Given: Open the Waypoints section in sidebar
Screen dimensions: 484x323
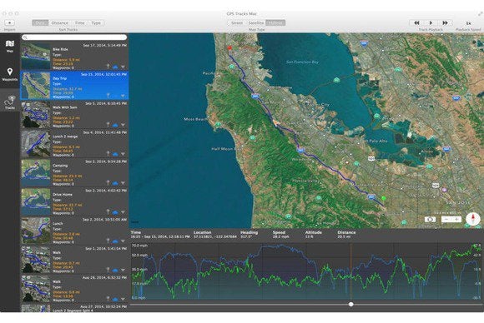Looking at the screenshot, I should click(9, 75).
